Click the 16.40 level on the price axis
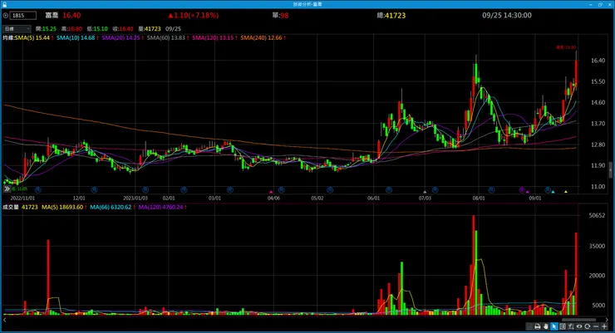Viewport: 615px width, 333px height. click(598, 61)
